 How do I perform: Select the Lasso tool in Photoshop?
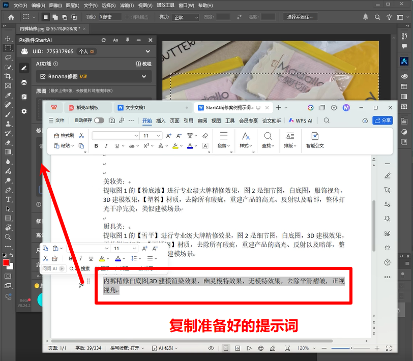click(8, 57)
